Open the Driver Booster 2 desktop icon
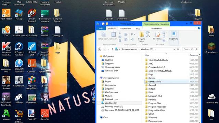219x123 pixels. tap(32, 16)
